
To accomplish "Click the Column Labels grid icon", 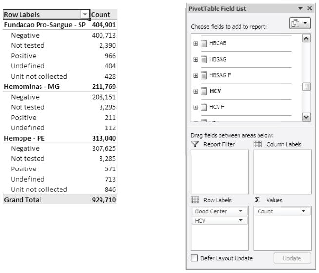I will point(259,143).
